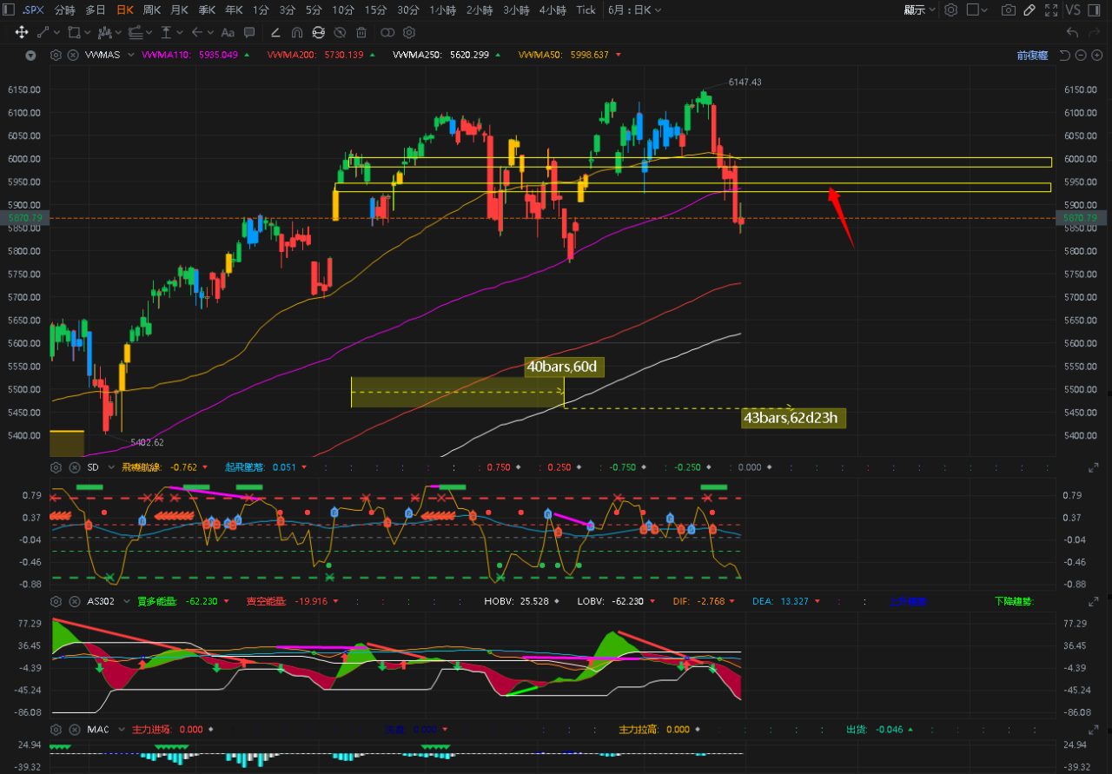Screen dimensions: 1112x774
Task: Take a chart screenshot with camera icon
Action: [x=1008, y=10]
